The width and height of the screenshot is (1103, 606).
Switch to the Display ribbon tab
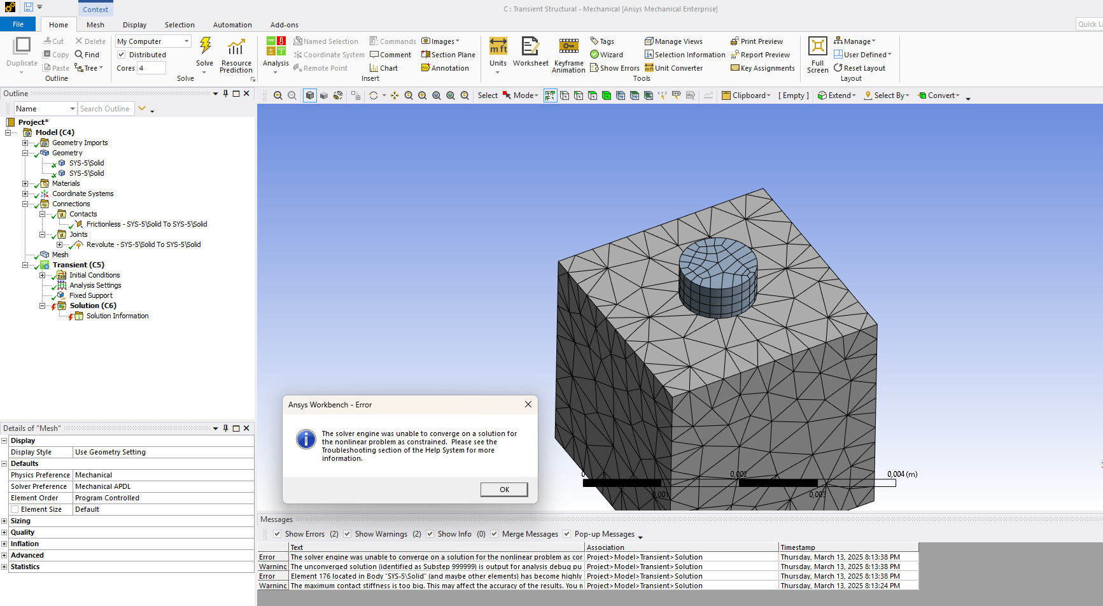pyautogui.click(x=134, y=25)
